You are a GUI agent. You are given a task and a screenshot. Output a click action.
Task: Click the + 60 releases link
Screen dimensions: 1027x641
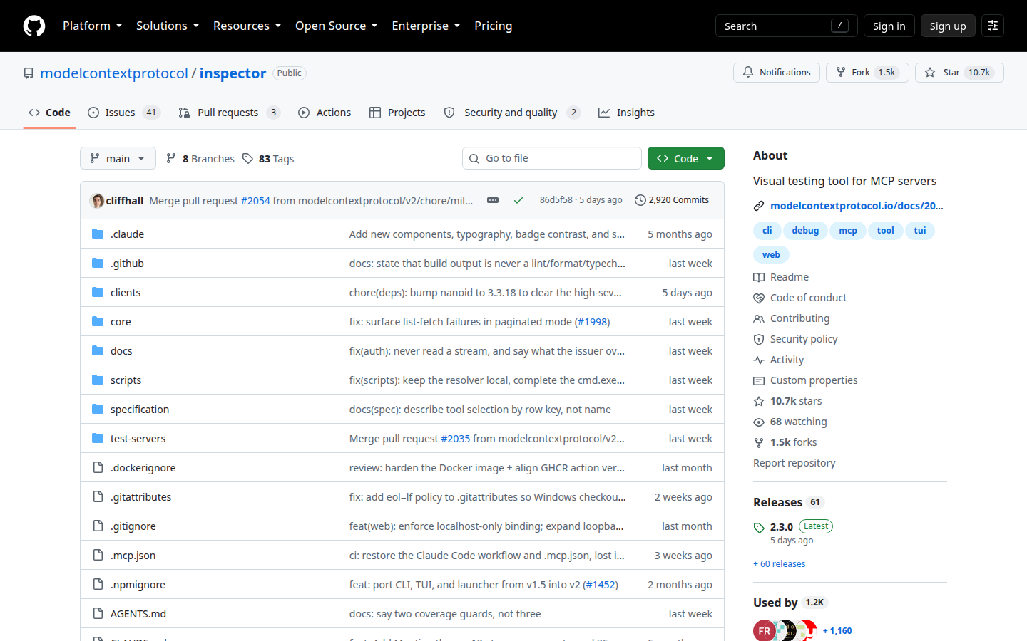(780, 564)
